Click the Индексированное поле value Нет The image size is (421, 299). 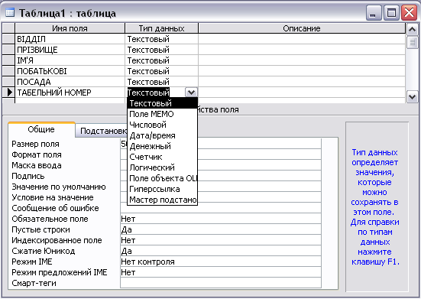[221, 240]
